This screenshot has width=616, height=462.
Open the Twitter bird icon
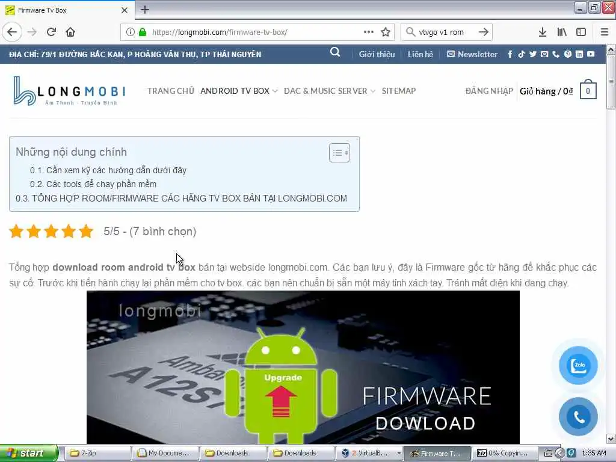click(x=533, y=54)
